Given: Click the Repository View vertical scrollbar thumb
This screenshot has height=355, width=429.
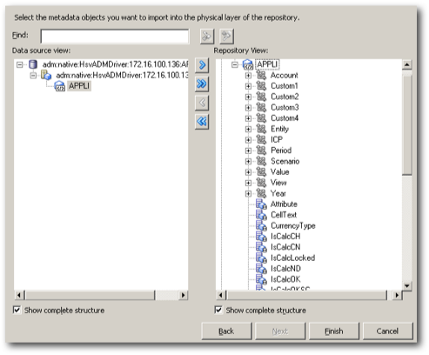Looking at the screenshot, I should coord(407,124).
